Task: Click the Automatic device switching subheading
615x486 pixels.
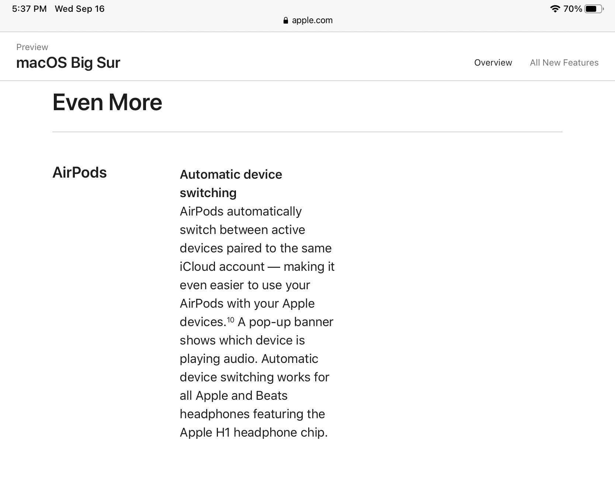Action: click(231, 183)
